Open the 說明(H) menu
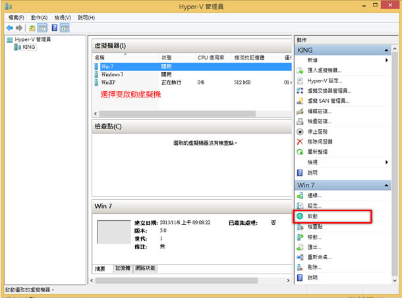 point(86,17)
